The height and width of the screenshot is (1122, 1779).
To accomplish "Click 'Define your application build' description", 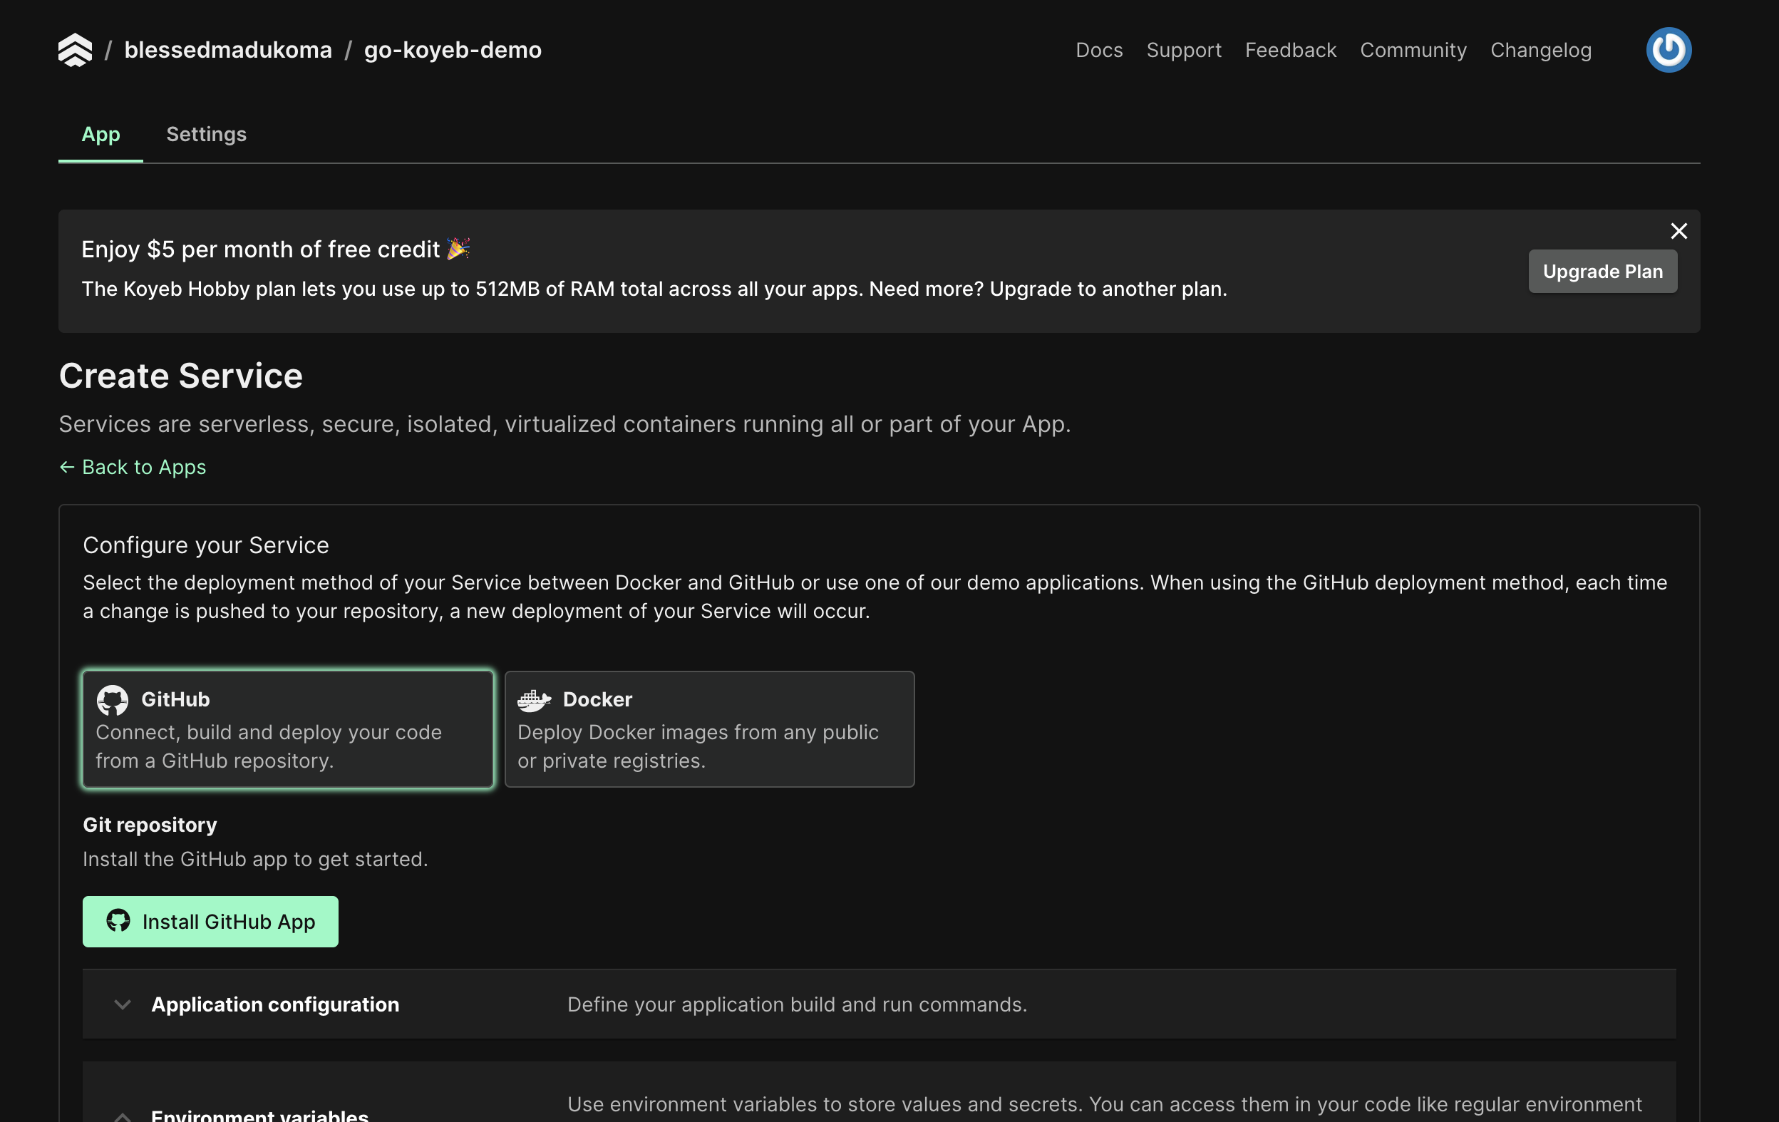I will click(797, 1004).
